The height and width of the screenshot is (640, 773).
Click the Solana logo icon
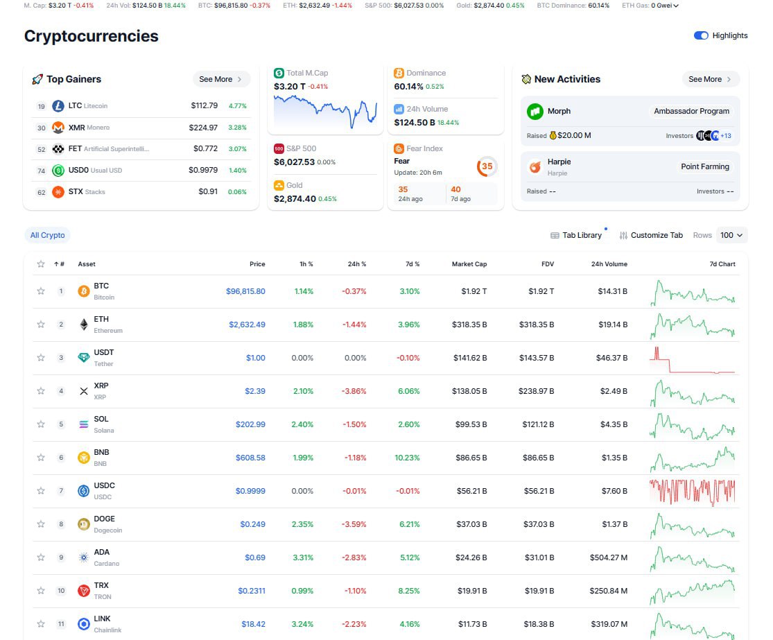point(84,424)
